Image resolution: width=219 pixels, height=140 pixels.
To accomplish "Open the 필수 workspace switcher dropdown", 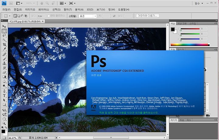I will click(x=199, y=3).
